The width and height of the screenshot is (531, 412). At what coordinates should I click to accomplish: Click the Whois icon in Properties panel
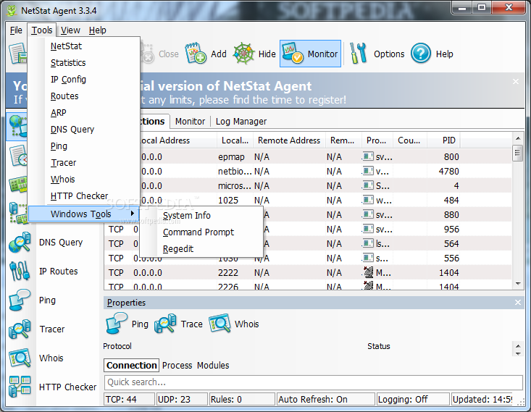coord(219,324)
